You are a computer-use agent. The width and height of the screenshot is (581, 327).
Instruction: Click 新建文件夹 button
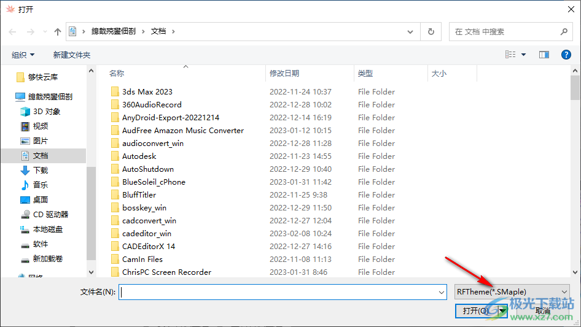tap(71, 55)
